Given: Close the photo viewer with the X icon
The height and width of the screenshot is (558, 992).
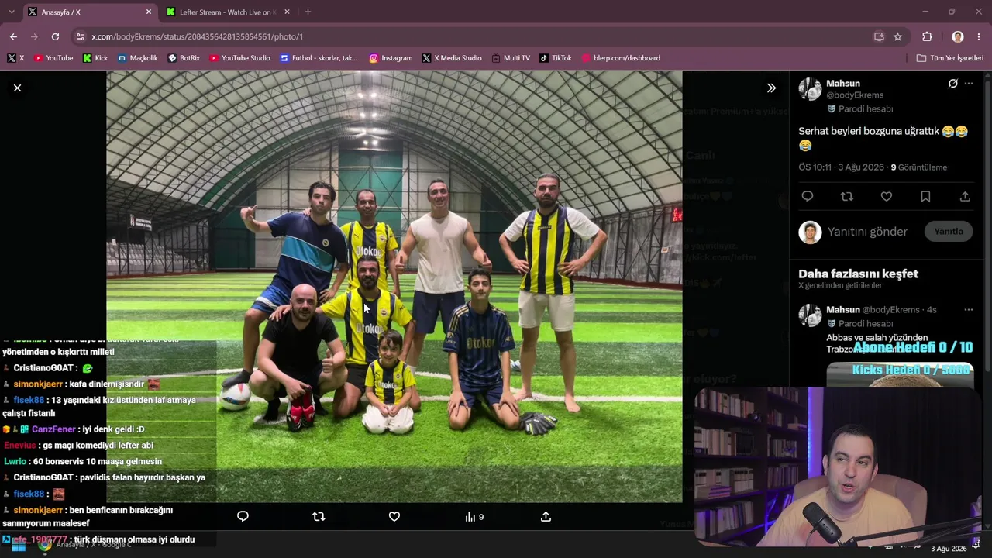Looking at the screenshot, I should pyautogui.click(x=17, y=88).
